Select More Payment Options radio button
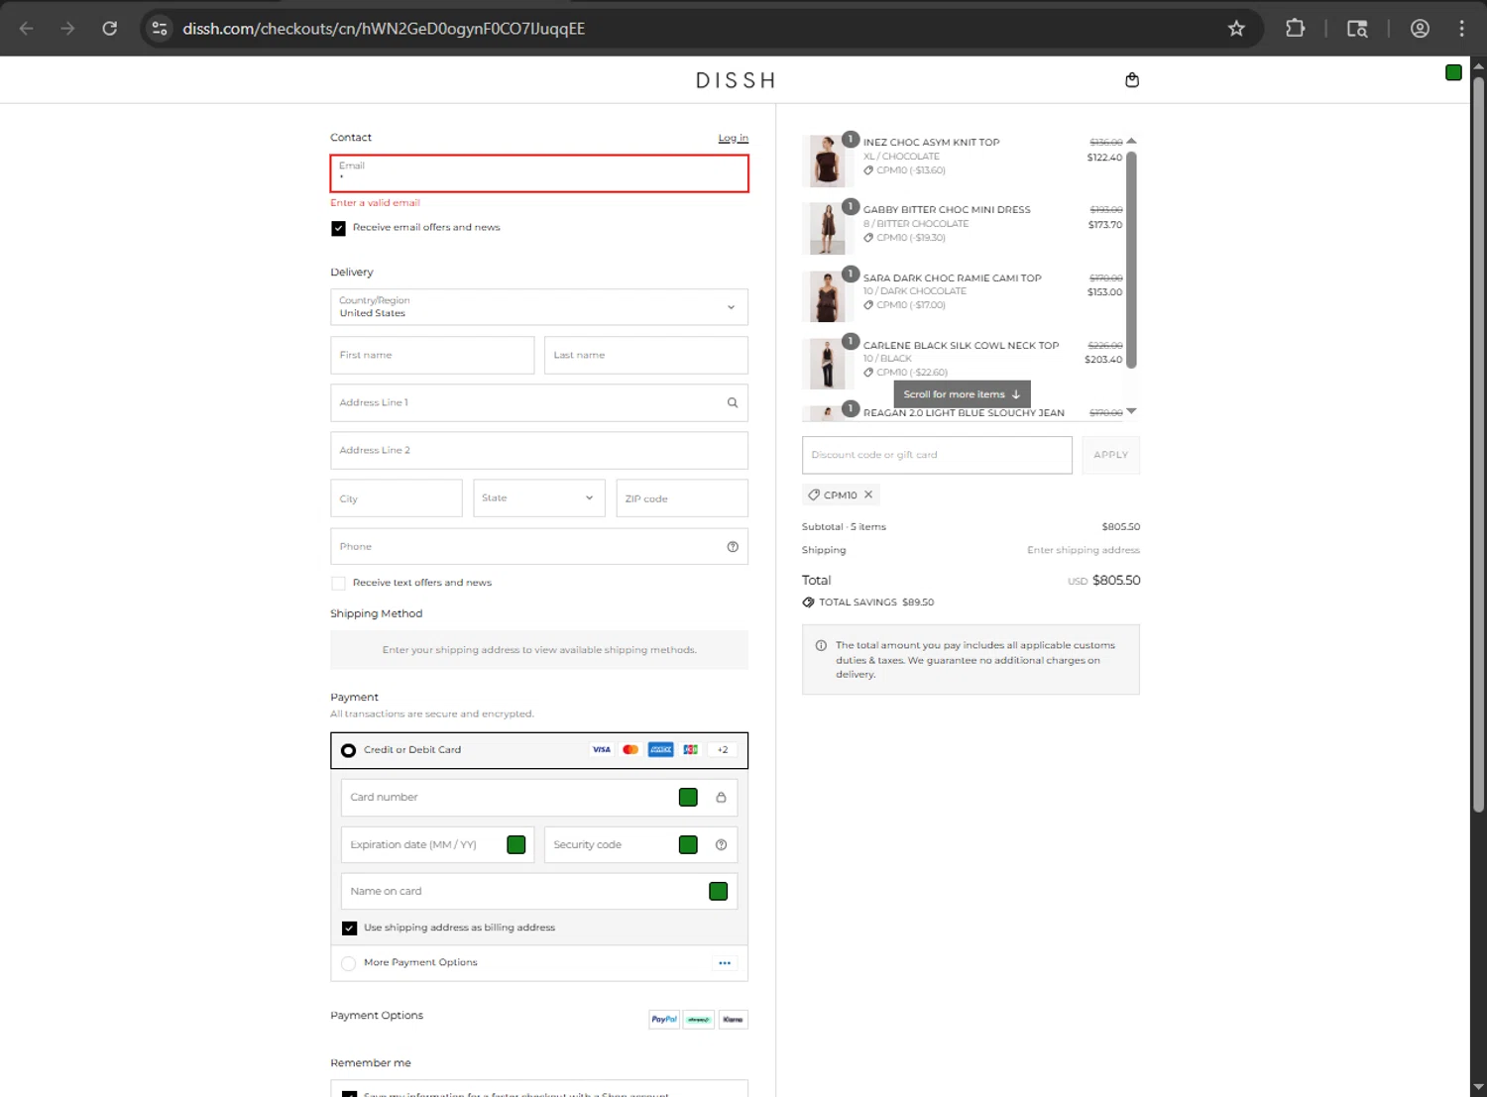This screenshot has width=1487, height=1097. click(x=348, y=963)
